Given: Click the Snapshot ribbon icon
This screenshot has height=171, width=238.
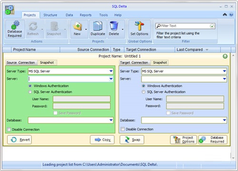Looking at the screenshot, I should (x=54, y=26).
